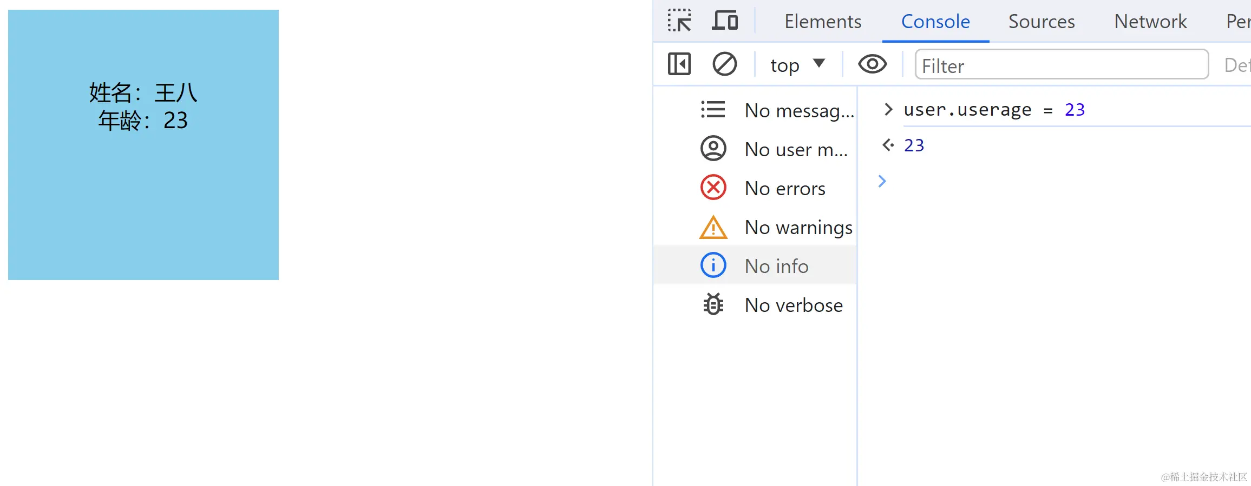Filter by No verbose row

coord(755,304)
